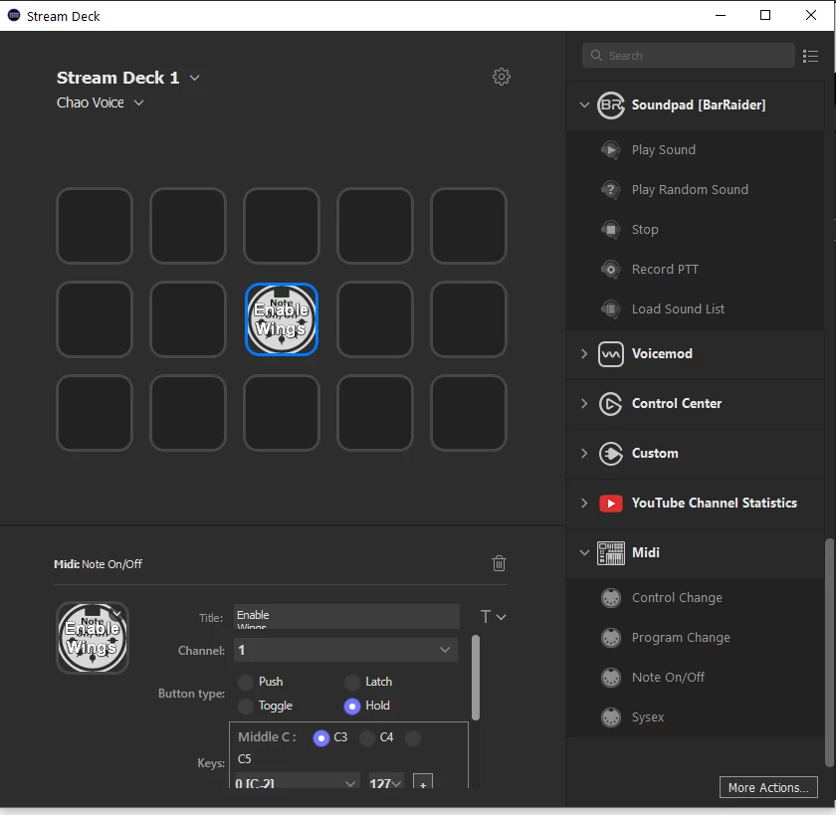836x815 pixels.
Task: Select the Push button type
Action: point(246,682)
